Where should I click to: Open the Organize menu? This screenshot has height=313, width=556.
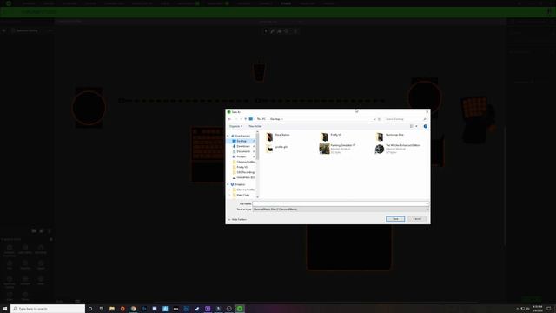[235, 126]
